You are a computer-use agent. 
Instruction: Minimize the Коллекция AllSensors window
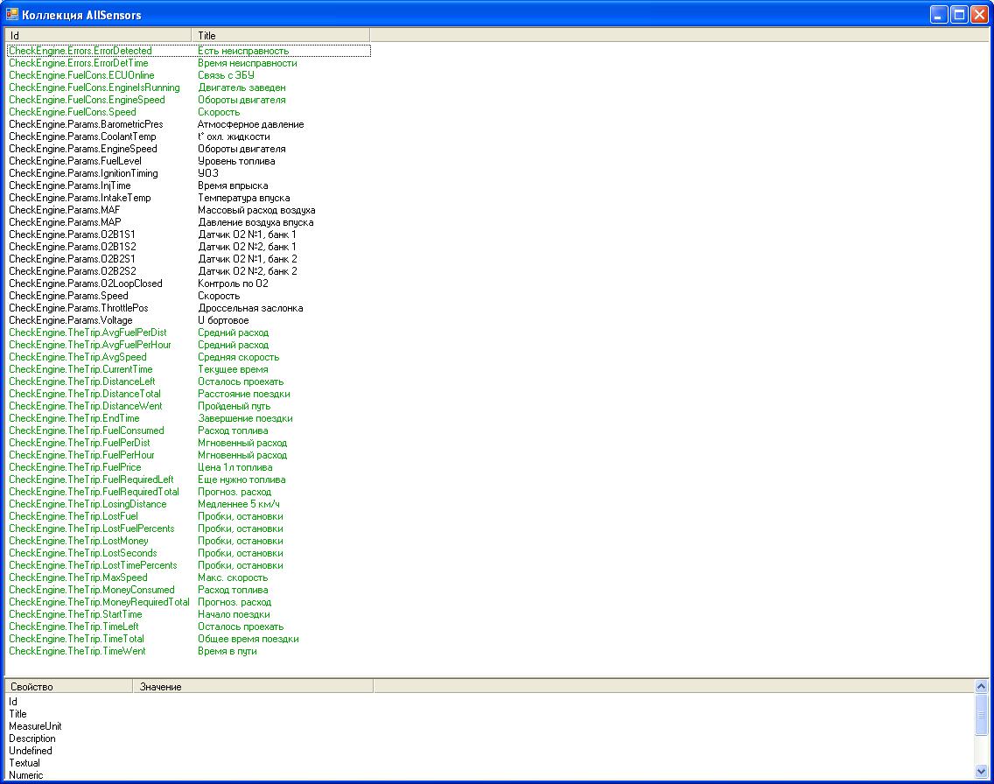939,15
